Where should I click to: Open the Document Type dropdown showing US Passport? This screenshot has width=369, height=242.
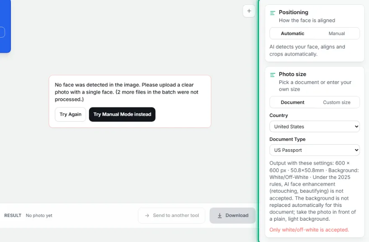(x=314, y=150)
